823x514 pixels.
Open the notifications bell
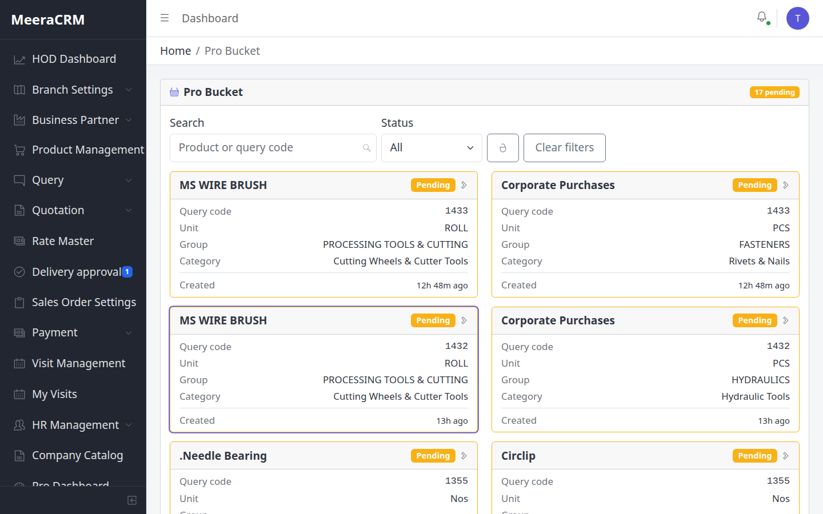pos(762,17)
